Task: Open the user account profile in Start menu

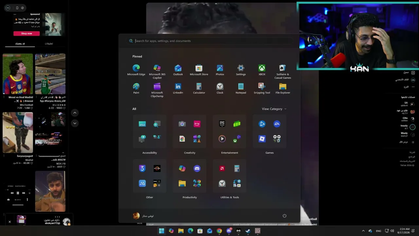Action: [143, 216]
